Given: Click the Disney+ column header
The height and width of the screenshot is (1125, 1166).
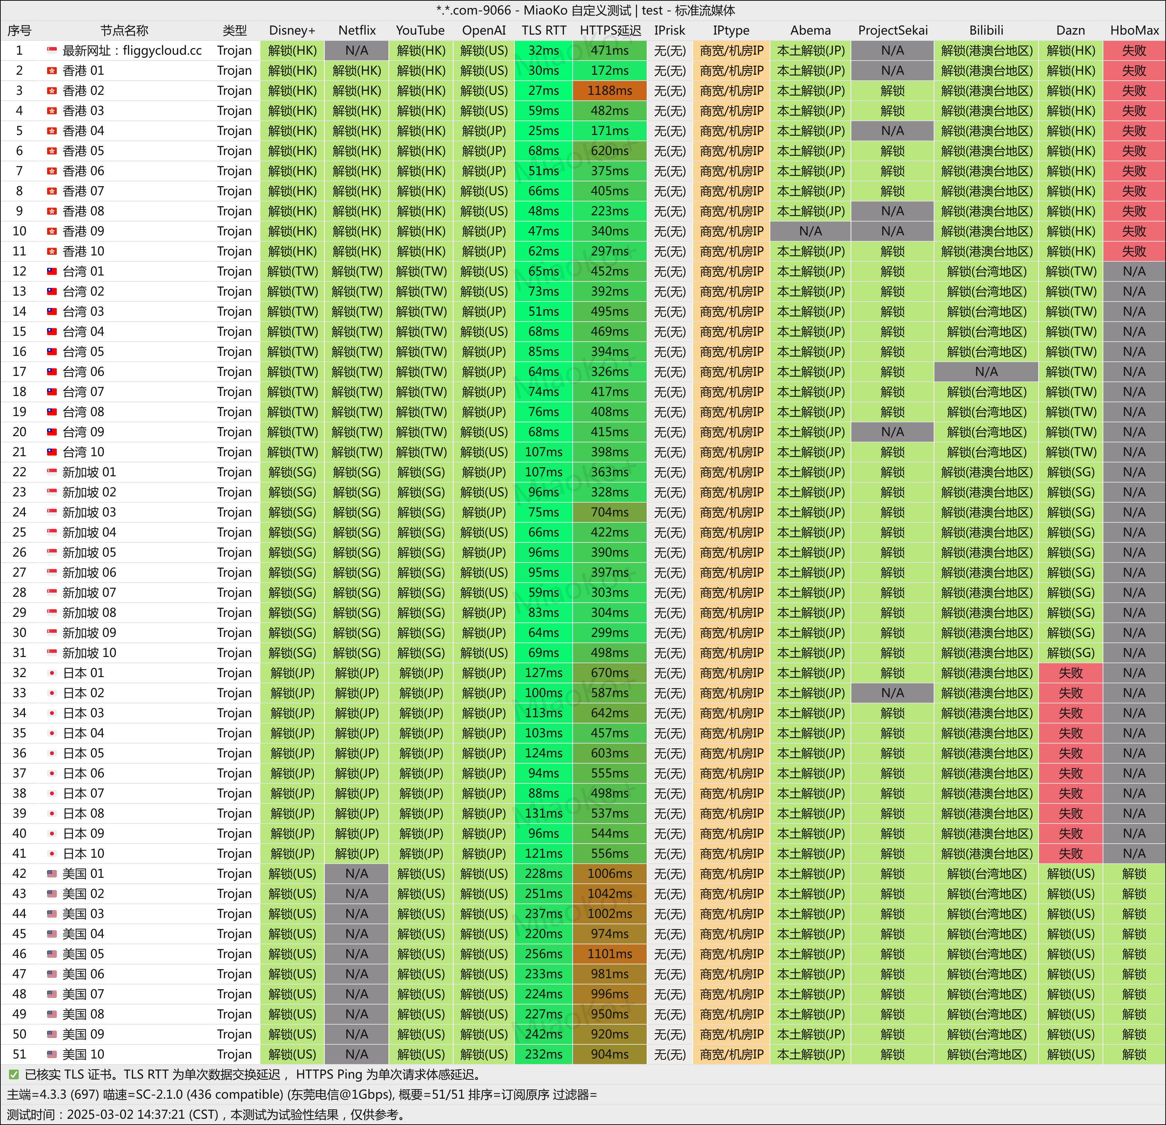Looking at the screenshot, I should 292,30.
